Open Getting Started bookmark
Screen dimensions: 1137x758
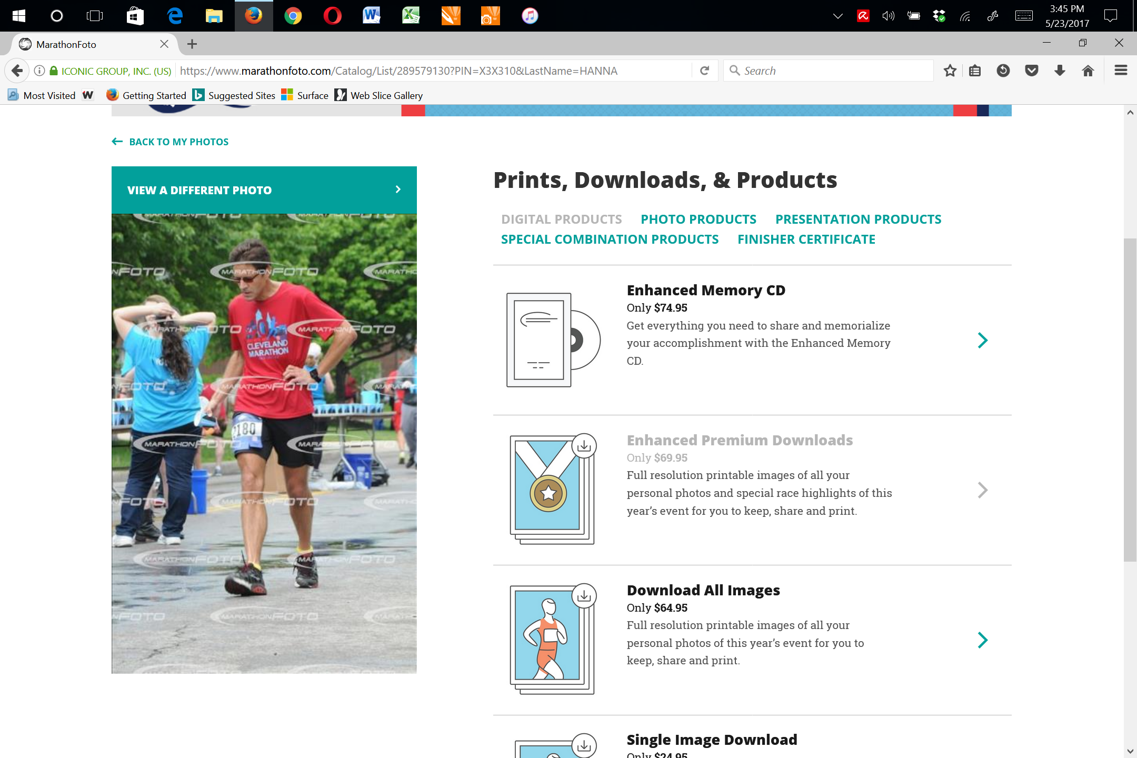click(x=146, y=95)
